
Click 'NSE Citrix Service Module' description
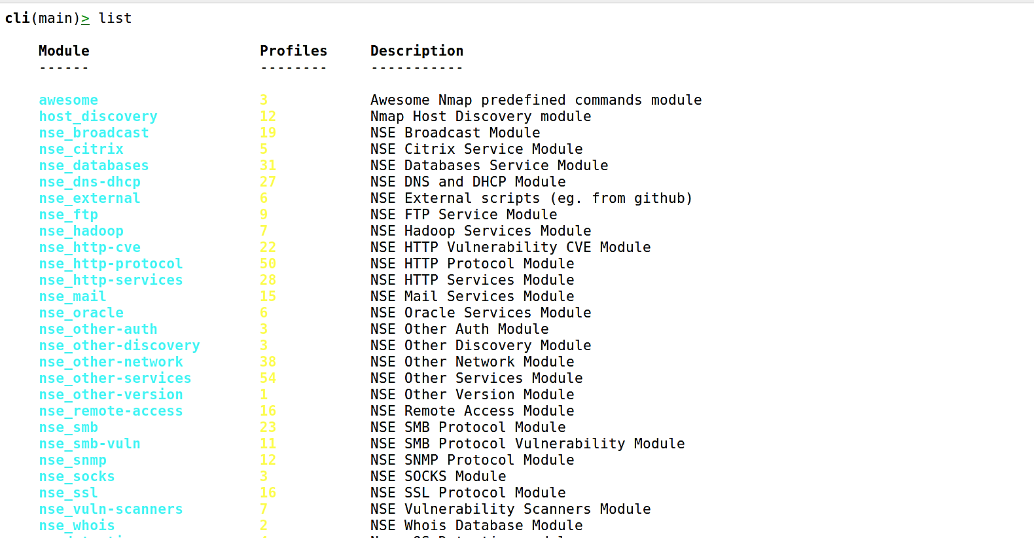pos(476,149)
